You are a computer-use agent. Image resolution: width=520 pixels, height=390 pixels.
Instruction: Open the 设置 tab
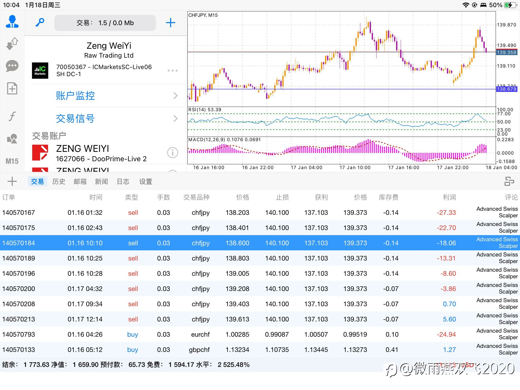[145, 182]
